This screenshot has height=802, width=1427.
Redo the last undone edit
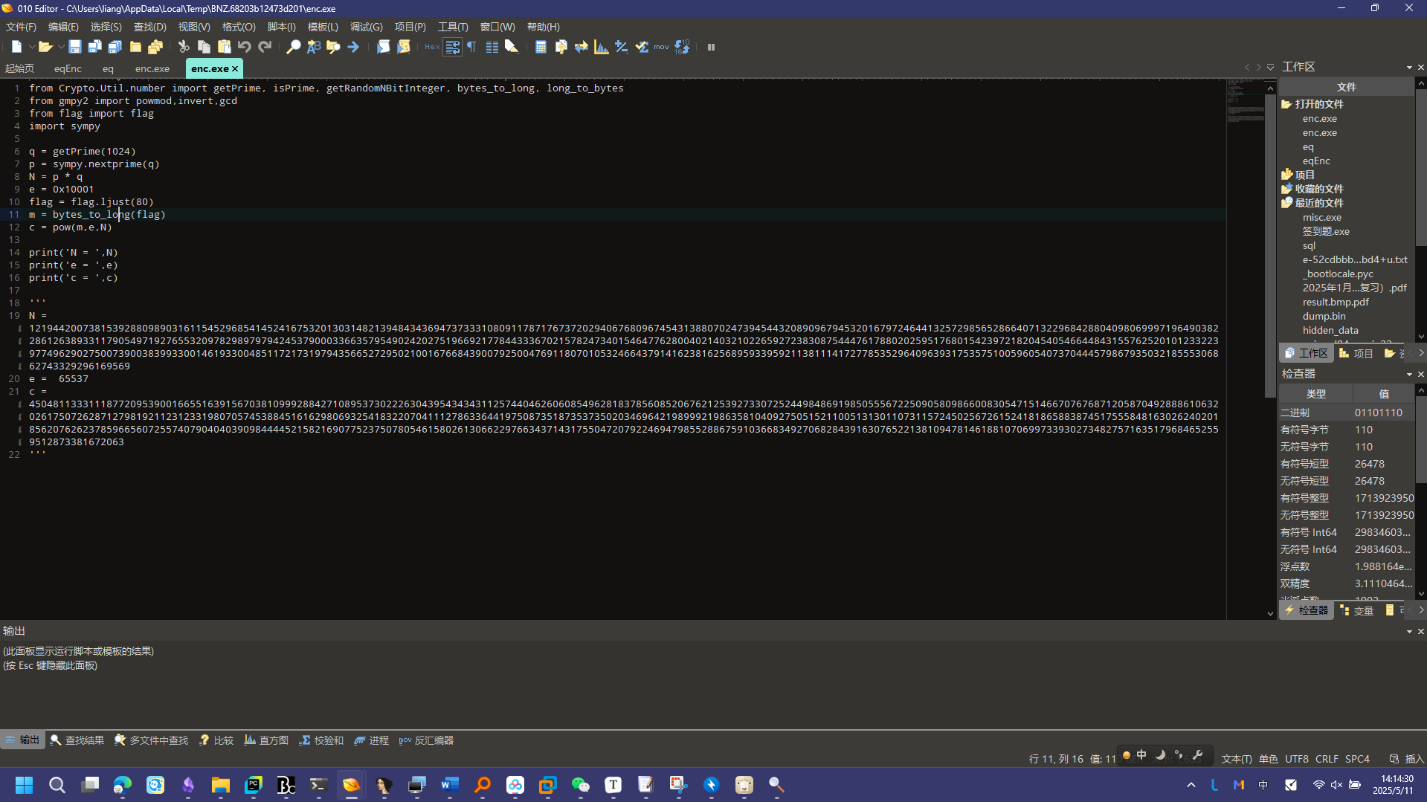[265, 47]
